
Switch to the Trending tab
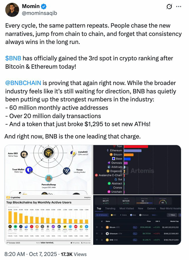110,209
